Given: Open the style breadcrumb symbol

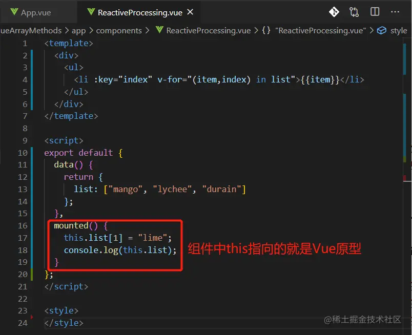Looking at the screenshot, I should (399, 31).
